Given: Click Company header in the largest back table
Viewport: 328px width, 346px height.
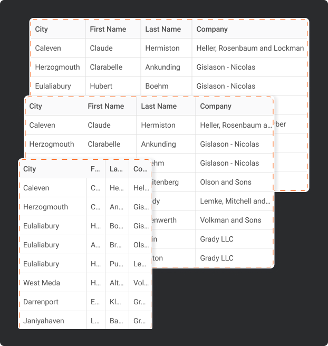Looking at the screenshot, I should click(x=212, y=29).
